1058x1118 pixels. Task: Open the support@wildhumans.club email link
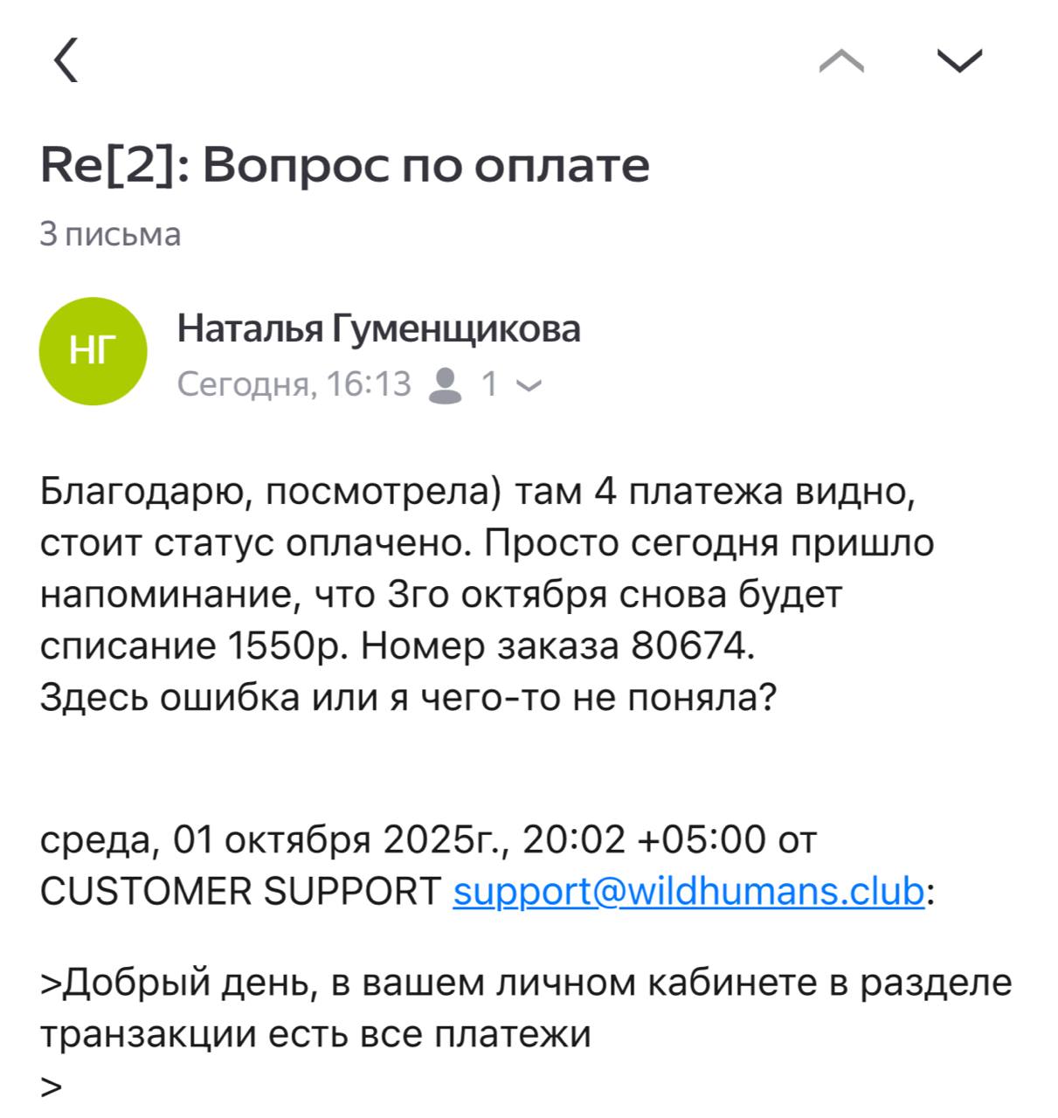point(688,891)
